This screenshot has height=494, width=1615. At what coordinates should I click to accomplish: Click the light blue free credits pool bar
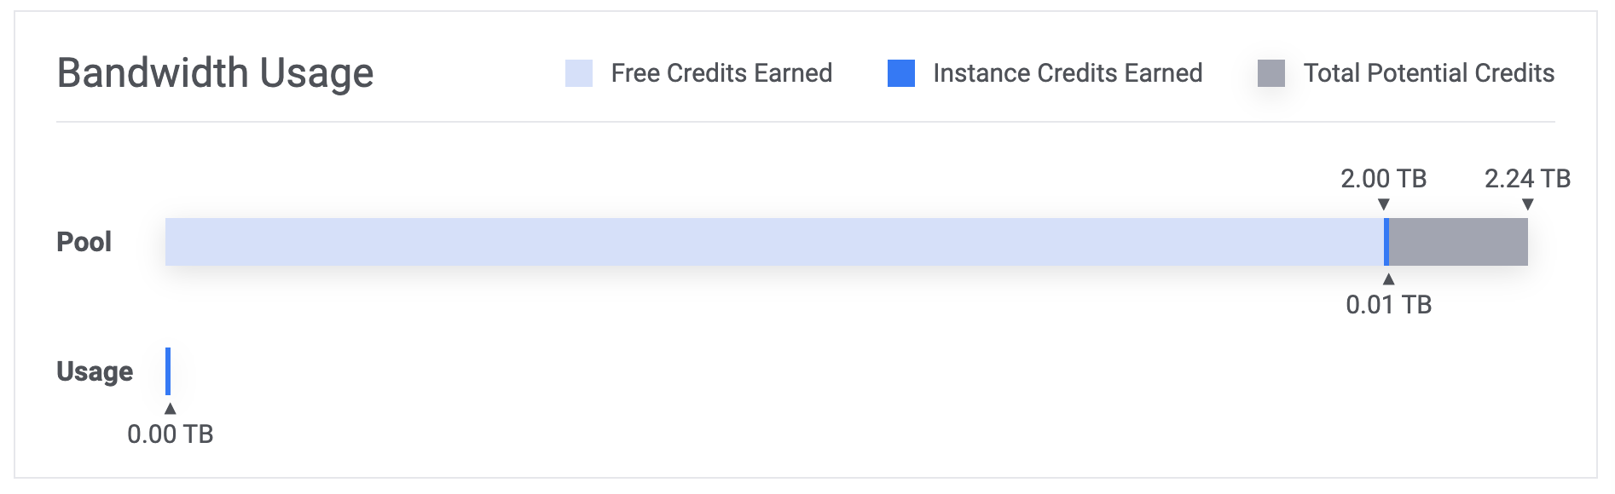pos(774,242)
